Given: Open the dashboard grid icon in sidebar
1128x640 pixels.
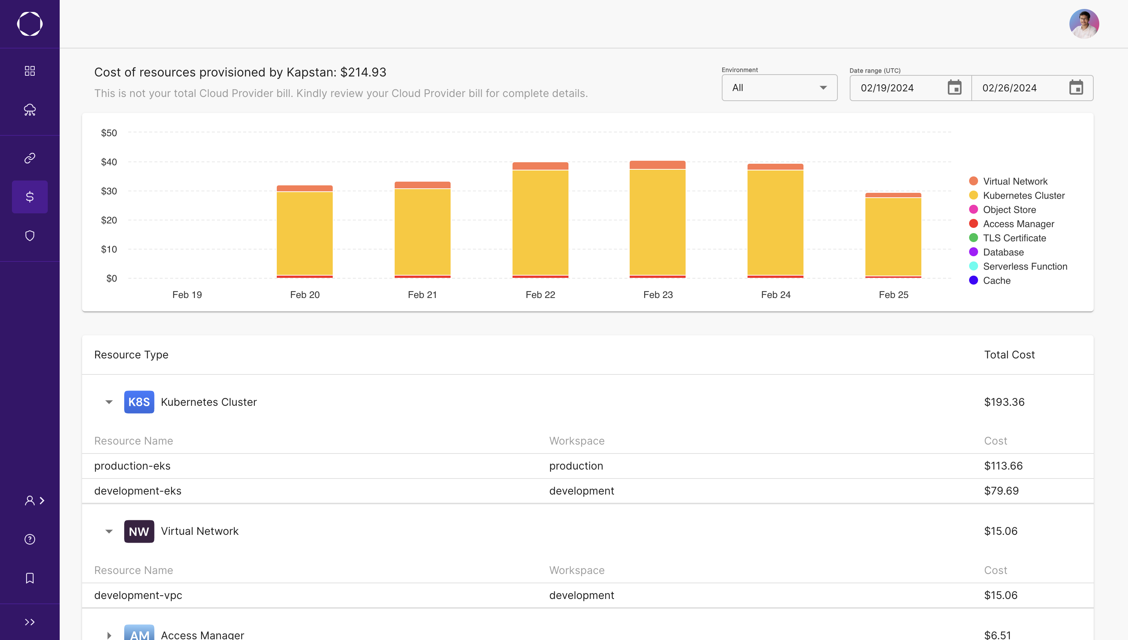Looking at the screenshot, I should (x=29, y=71).
